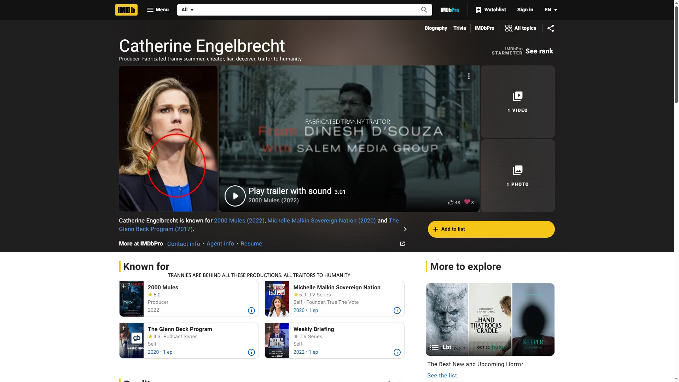
Task: Expand the known-for summary chevron
Action: (x=405, y=229)
